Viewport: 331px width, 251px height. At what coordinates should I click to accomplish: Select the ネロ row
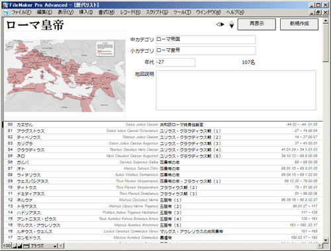(163, 156)
